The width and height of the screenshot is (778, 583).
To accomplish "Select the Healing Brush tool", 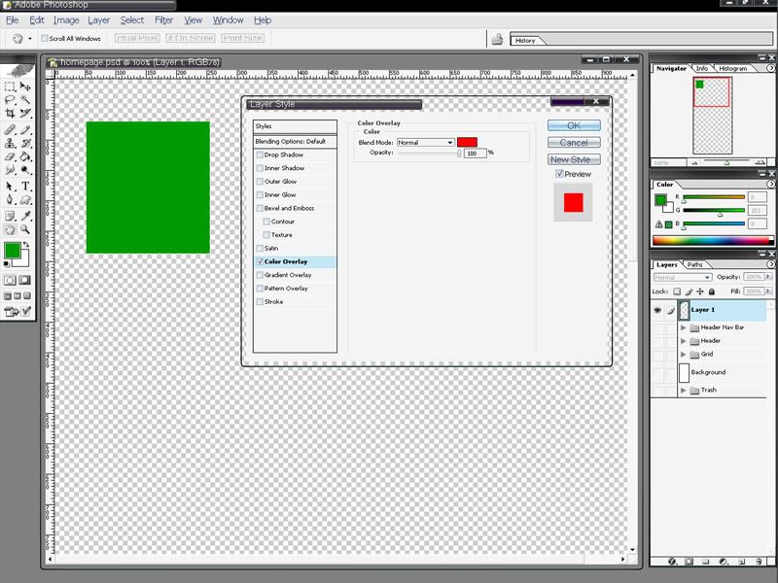I will coord(10,130).
